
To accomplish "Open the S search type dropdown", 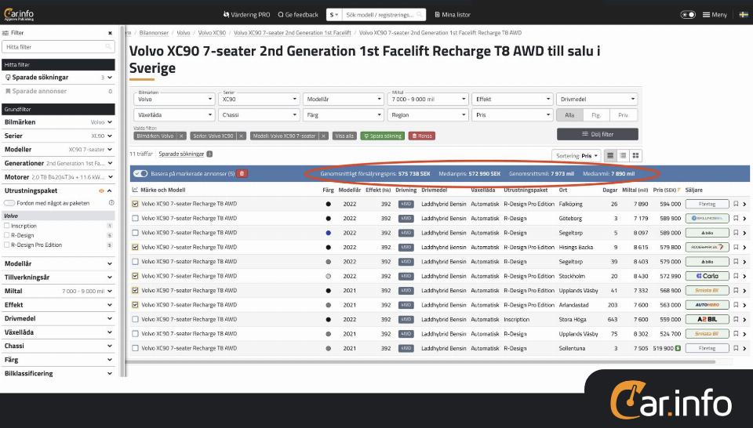I will pyautogui.click(x=334, y=15).
